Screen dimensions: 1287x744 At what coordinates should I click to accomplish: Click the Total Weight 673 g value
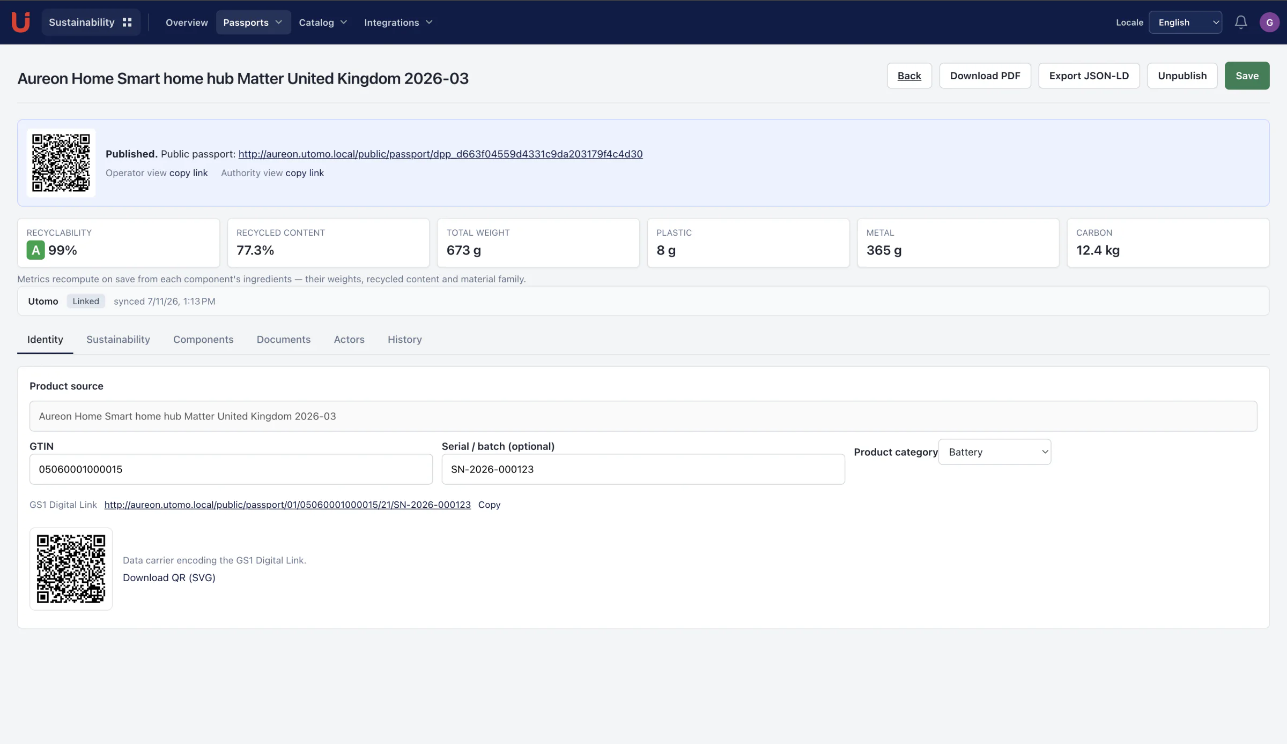(464, 250)
